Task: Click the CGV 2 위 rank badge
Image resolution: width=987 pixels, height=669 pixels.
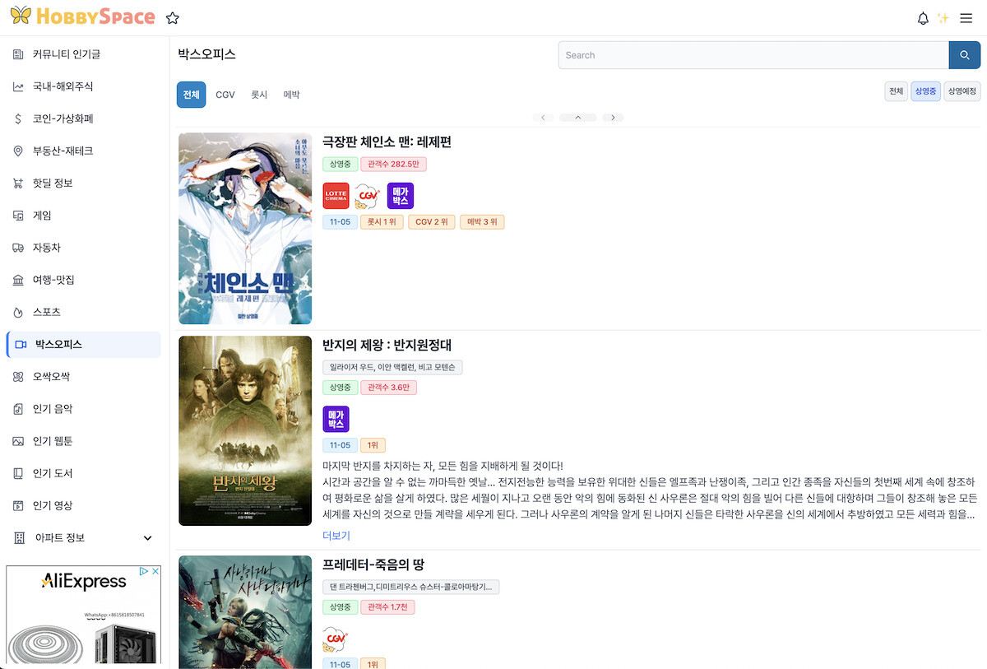Action: (x=432, y=222)
